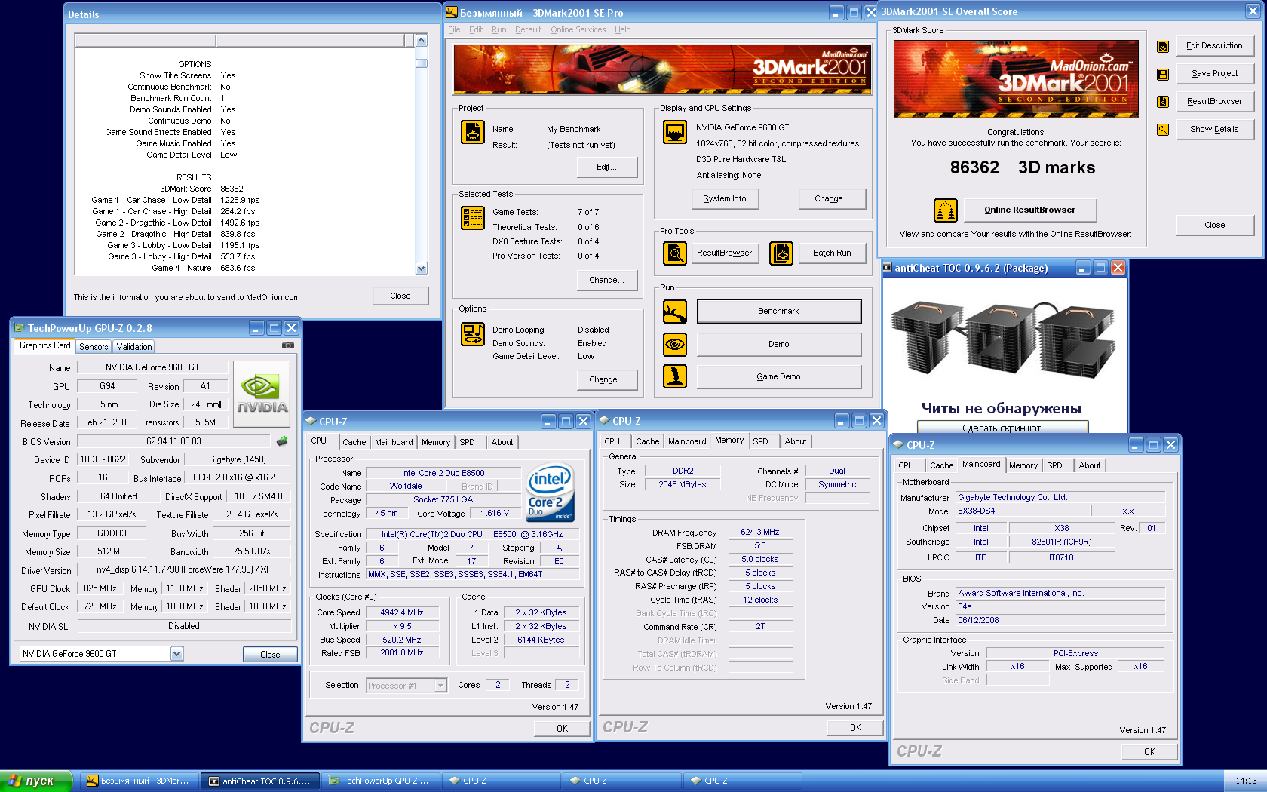This screenshot has width=1267, height=792.
Task: Click the System Info button
Action: click(725, 199)
